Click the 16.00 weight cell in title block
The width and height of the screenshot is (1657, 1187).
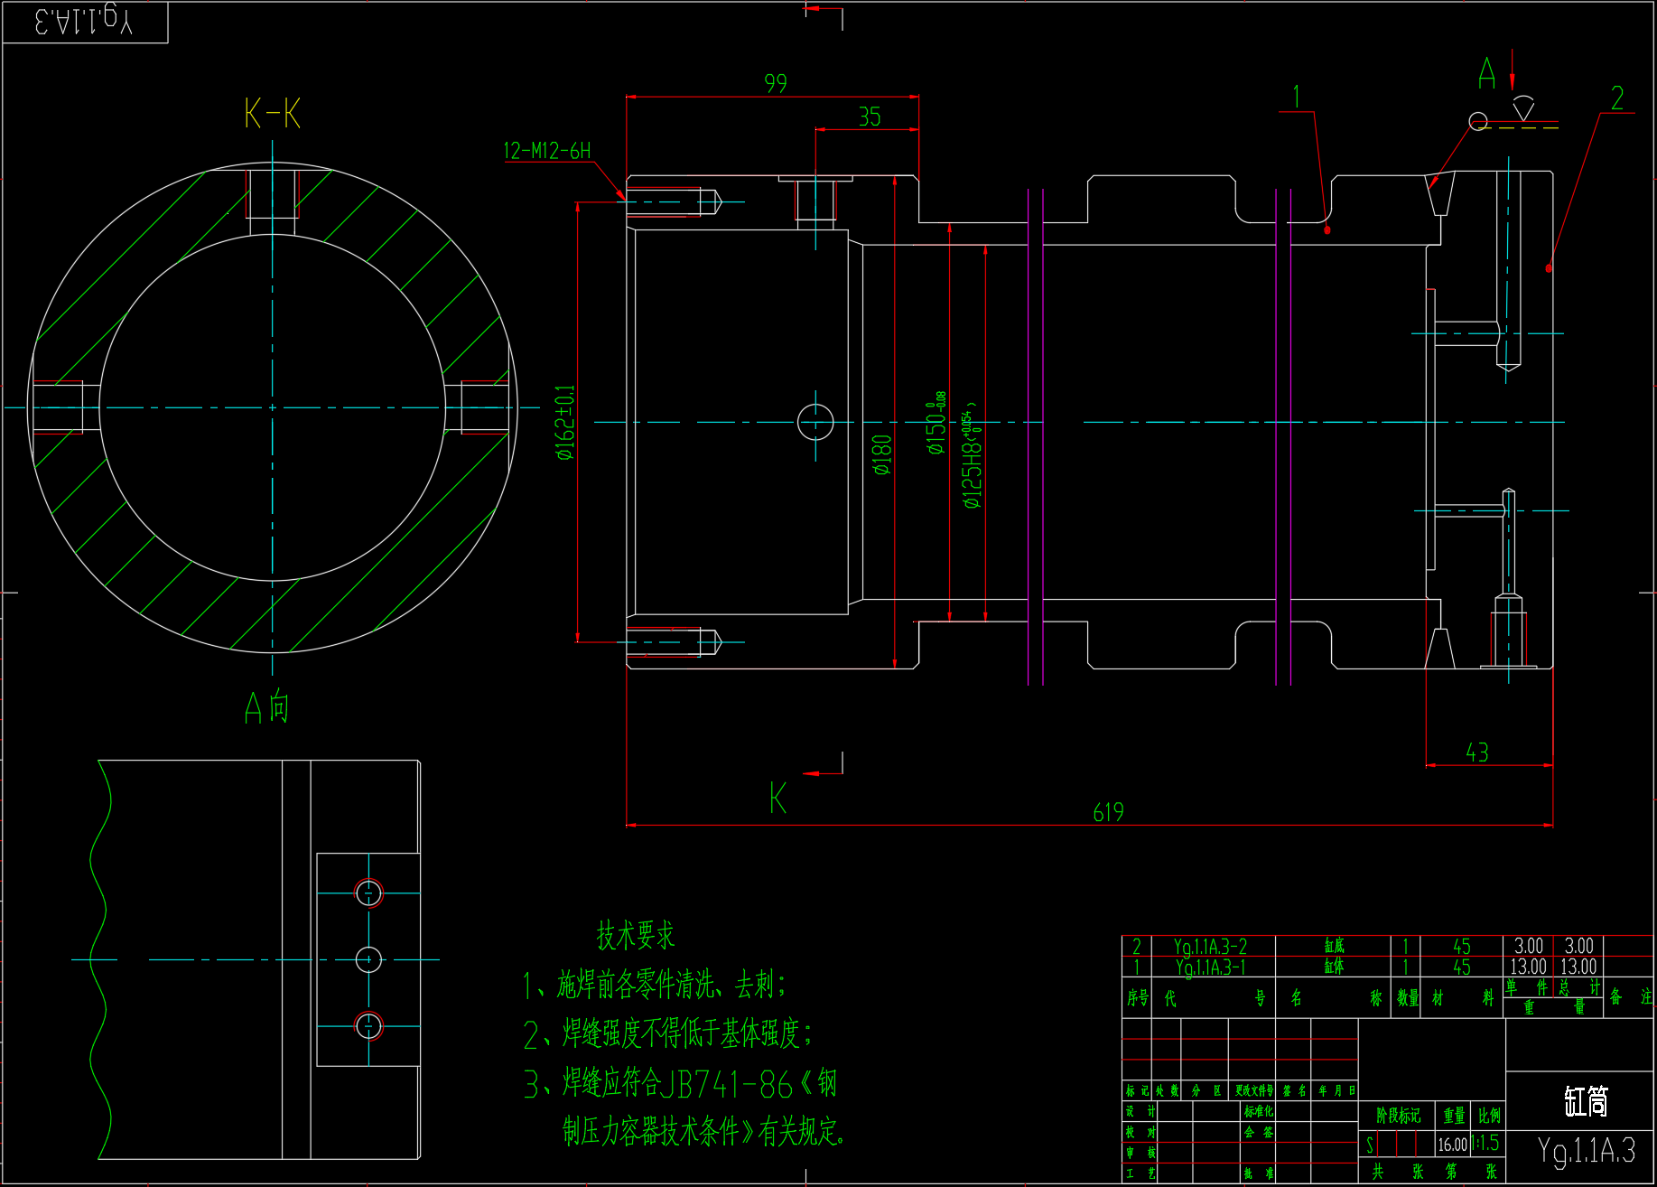click(1452, 1145)
